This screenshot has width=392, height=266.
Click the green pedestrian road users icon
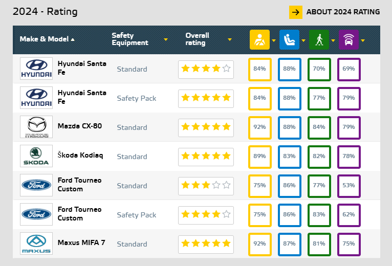tap(319, 39)
